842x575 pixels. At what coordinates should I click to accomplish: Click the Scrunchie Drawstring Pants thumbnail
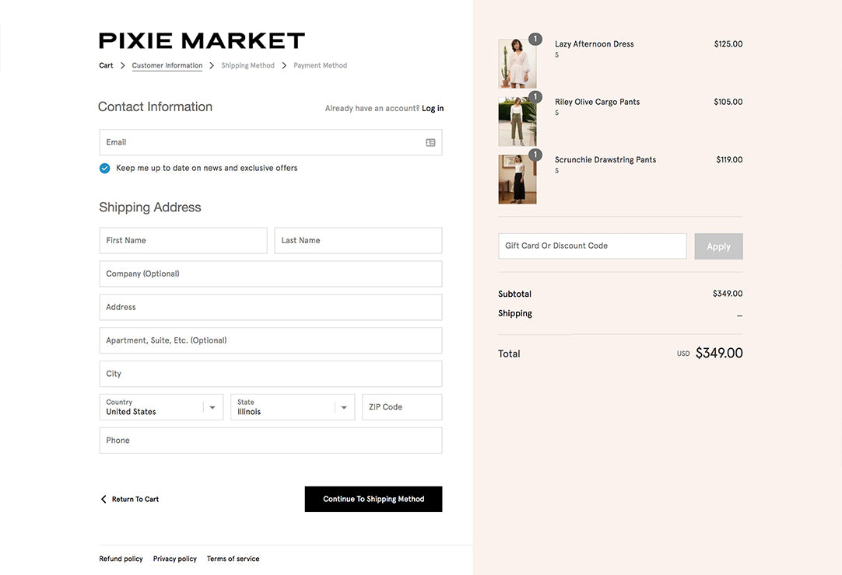tap(517, 179)
